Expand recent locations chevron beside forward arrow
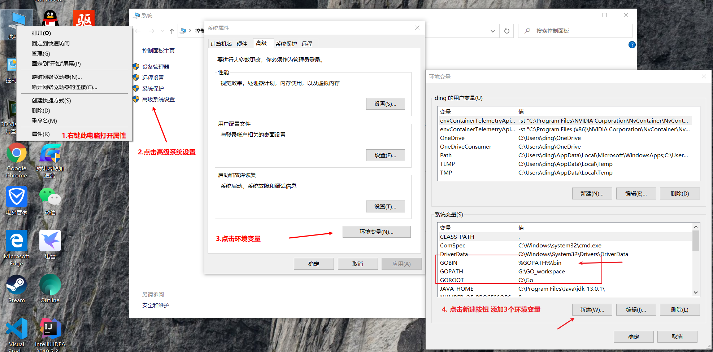 click(x=162, y=31)
